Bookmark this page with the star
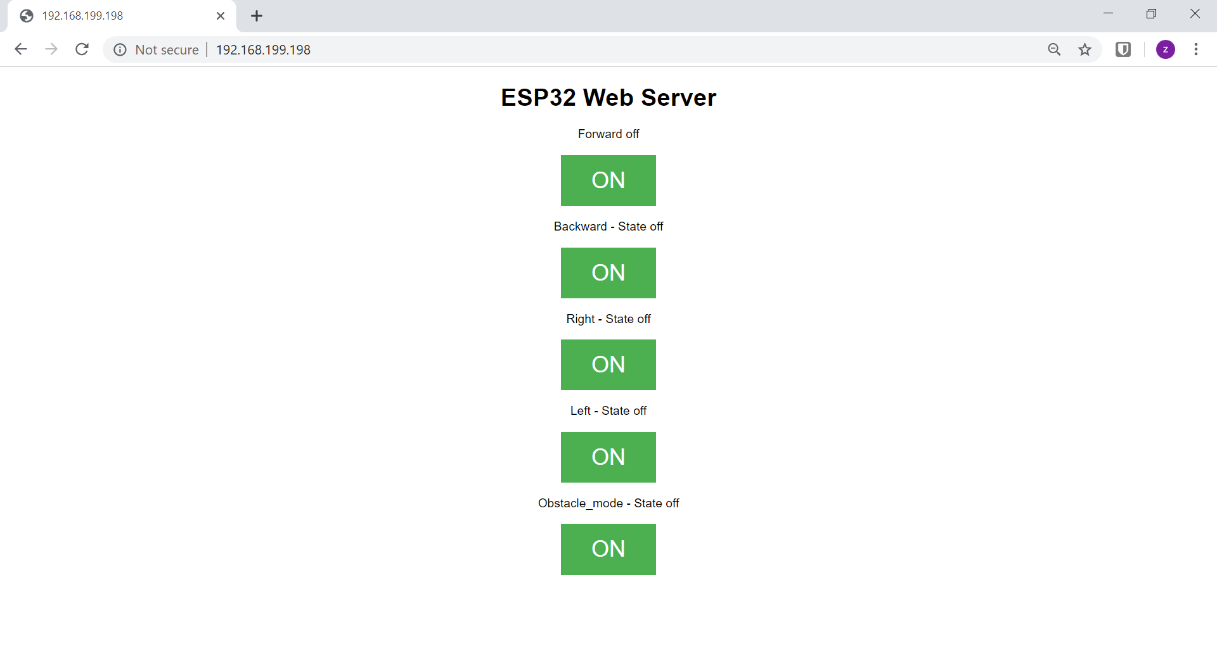 click(1085, 49)
